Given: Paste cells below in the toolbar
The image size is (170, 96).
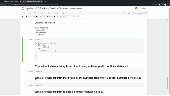Looking at the screenshot, I should click(37, 17).
